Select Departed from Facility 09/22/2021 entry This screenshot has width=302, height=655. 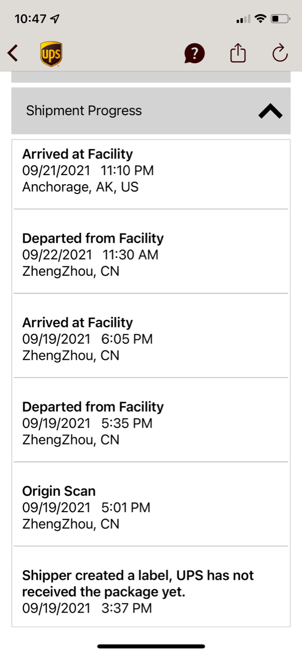click(151, 251)
